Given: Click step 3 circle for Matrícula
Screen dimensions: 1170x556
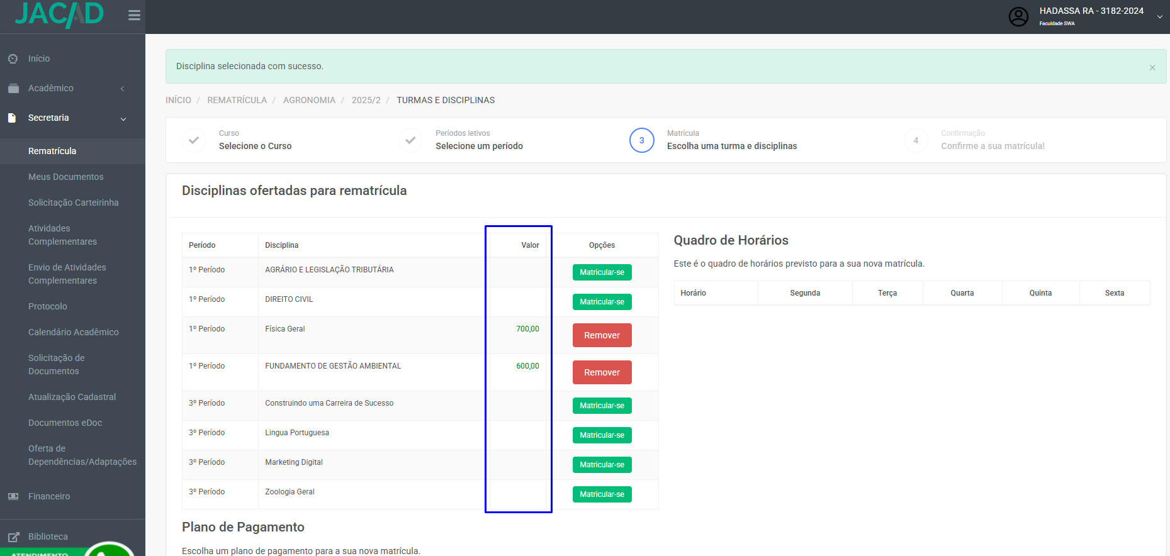Looking at the screenshot, I should click(642, 140).
